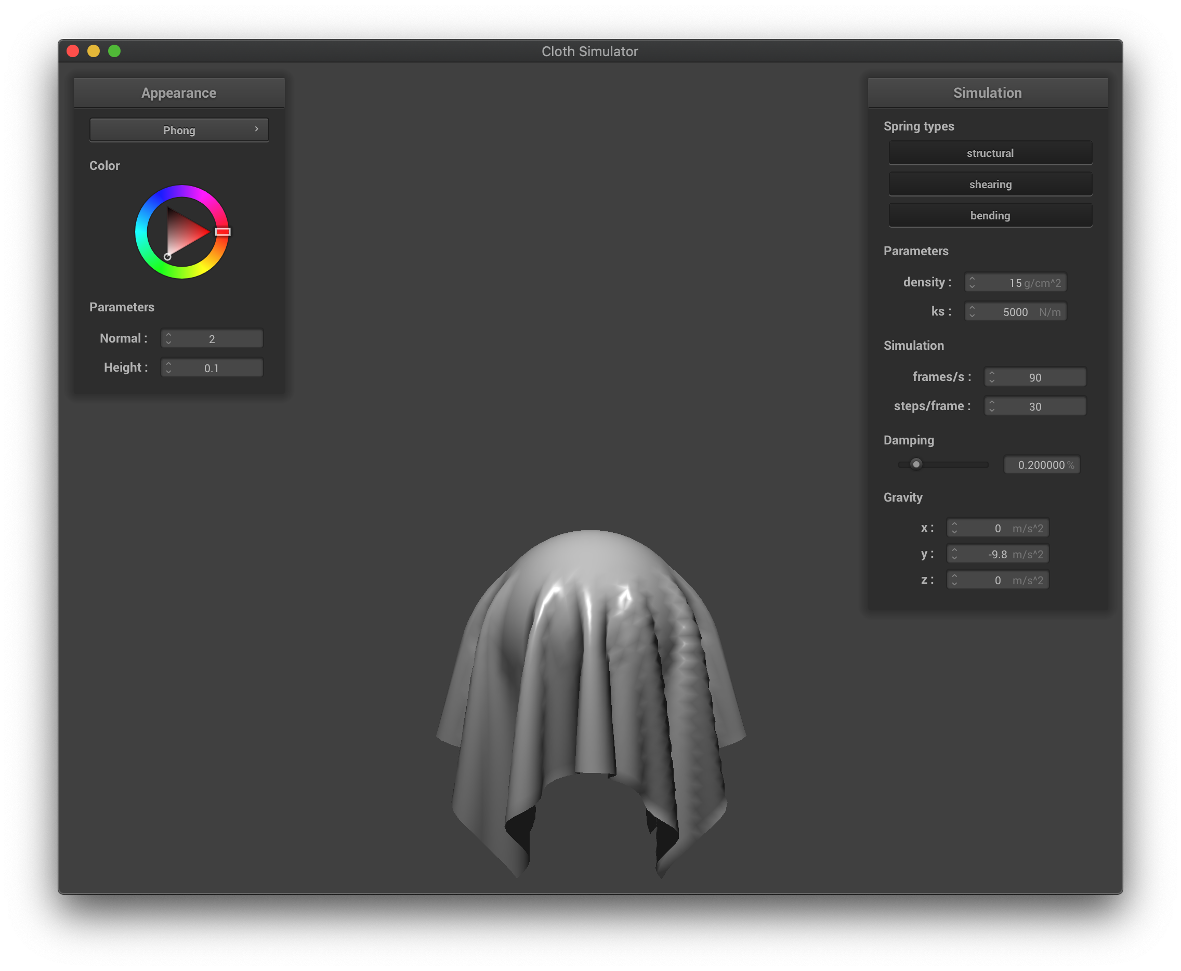Click the gravity y stepper arrows
The height and width of the screenshot is (971, 1181).
[x=954, y=554]
